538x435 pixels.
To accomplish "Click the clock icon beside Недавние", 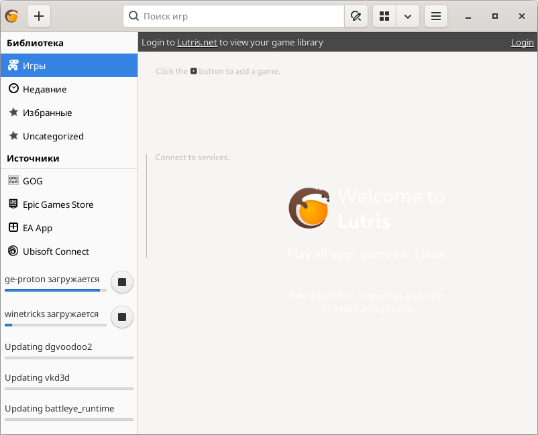I will click(13, 88).
